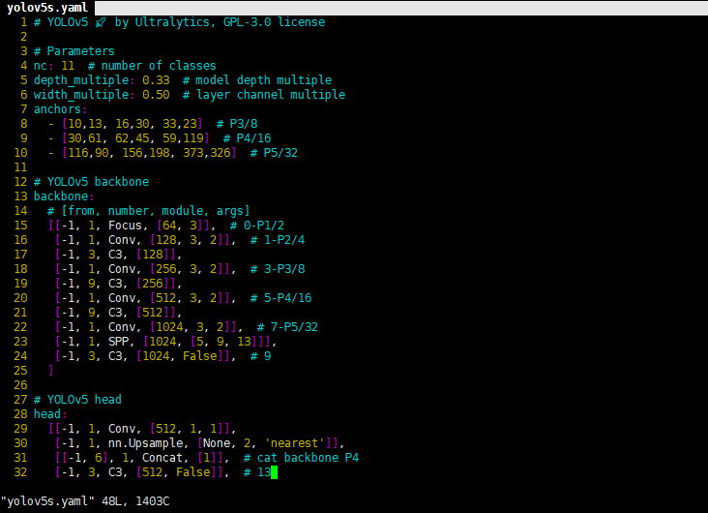This screenshot has width=708, height=513.
Task: Place cursor on the green cursor block
Action: tap(274, 472)
